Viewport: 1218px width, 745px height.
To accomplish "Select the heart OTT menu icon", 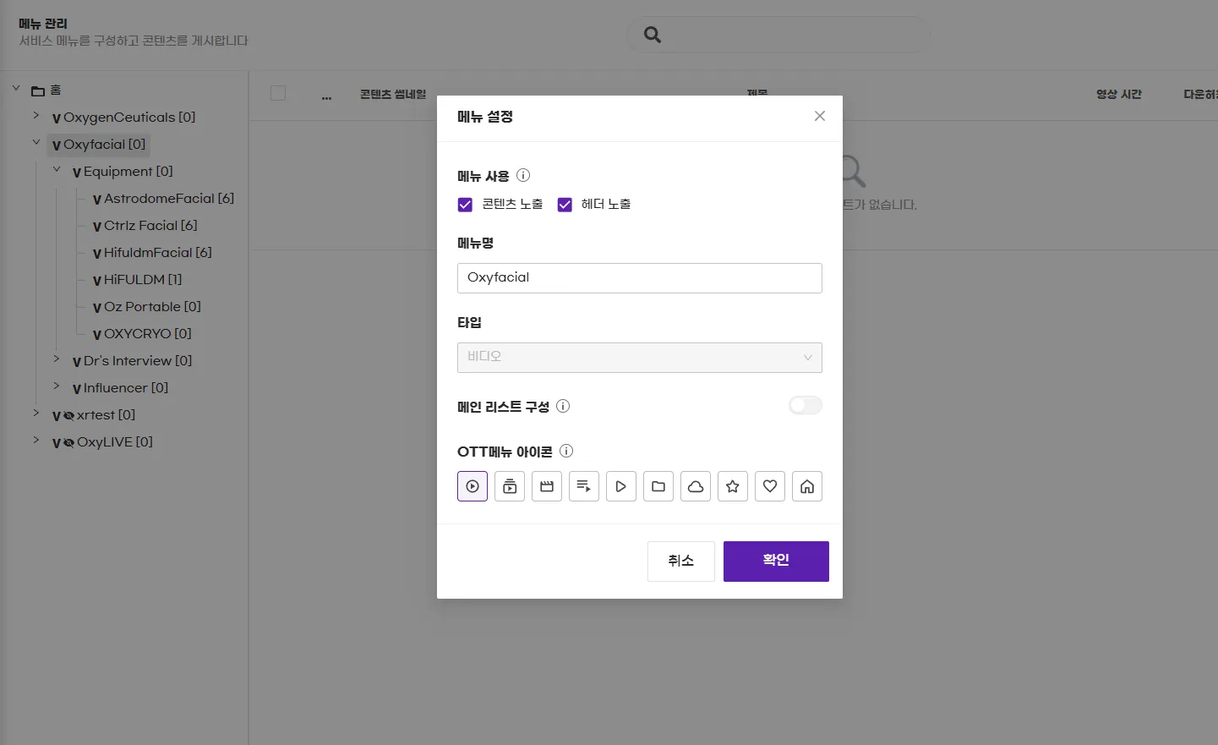I will pos(770,486).
